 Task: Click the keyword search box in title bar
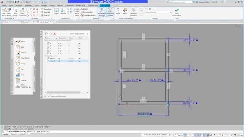point(180,2)
